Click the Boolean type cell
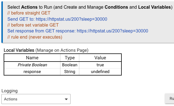The width and height of the screenshot is (174, 106). (70, 65)
